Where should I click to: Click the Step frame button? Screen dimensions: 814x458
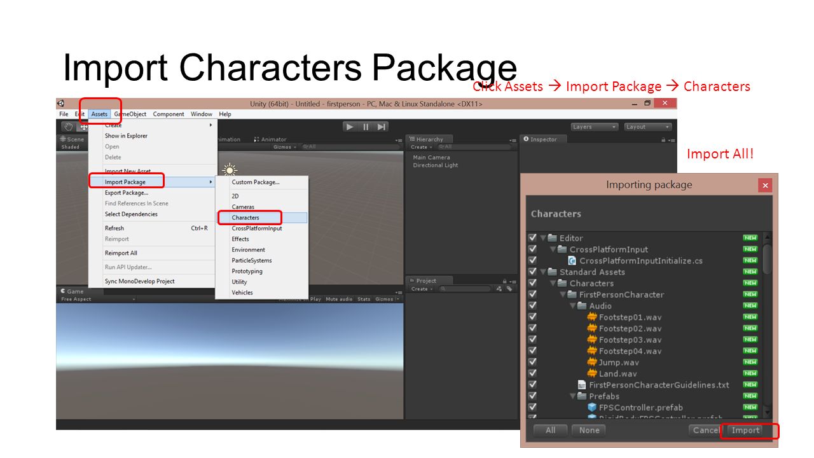[381, 127]
